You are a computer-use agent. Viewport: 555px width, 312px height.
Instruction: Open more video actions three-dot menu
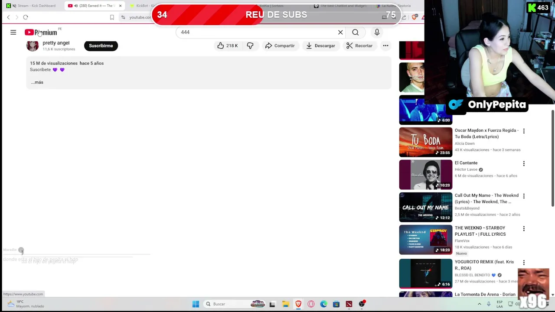pos(385,45)
